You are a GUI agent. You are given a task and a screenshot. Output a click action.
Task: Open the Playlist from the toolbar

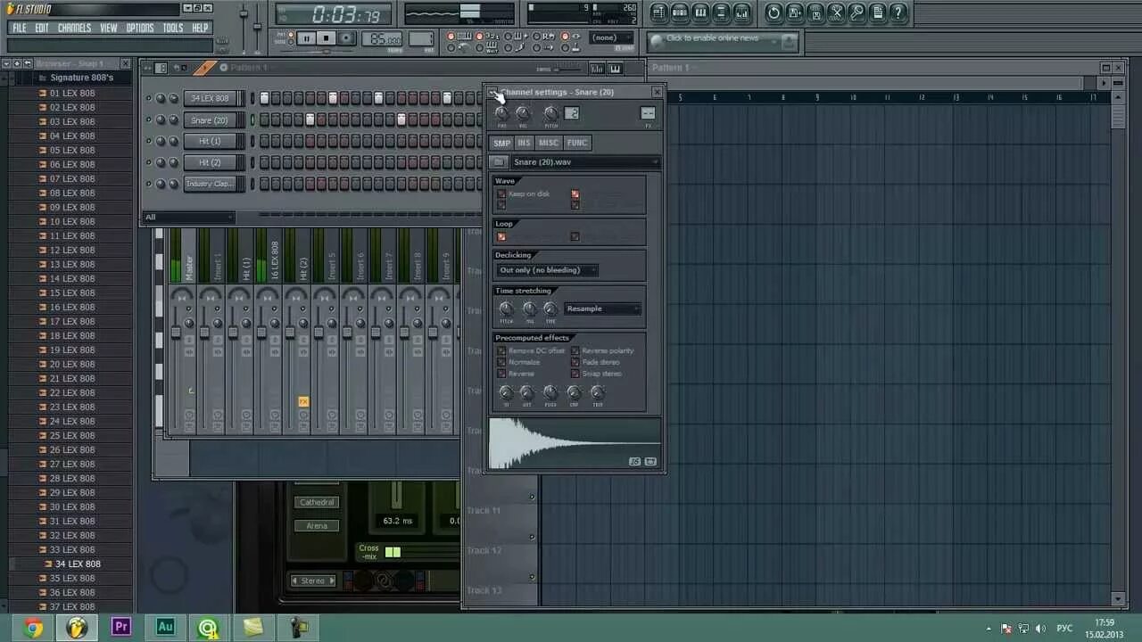(x=659, y=12)
